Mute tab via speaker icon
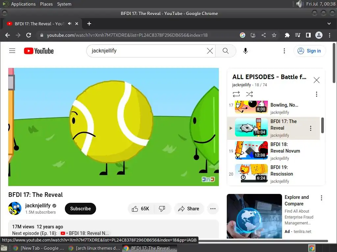 [69, 24]
